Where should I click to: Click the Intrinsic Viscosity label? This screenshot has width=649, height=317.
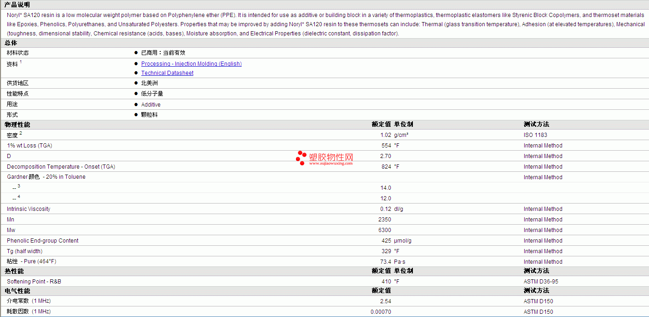coord(29,209)
